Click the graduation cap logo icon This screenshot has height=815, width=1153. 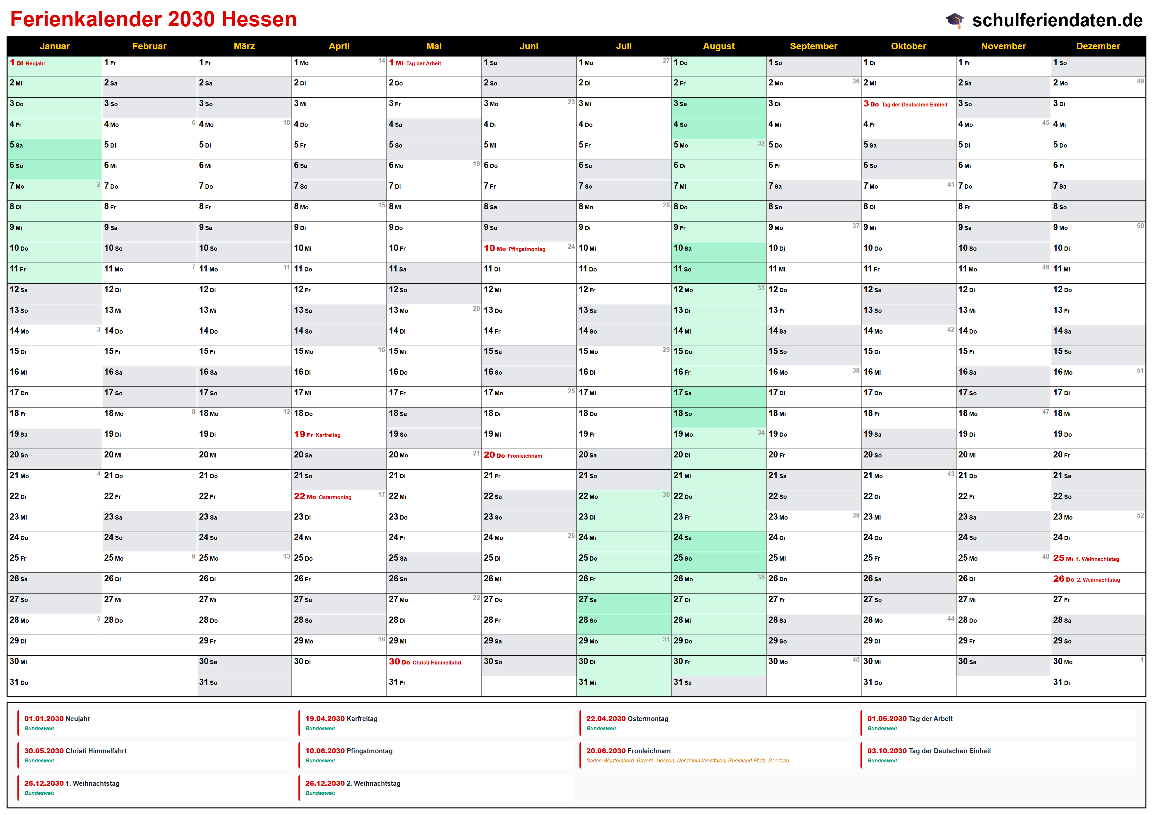coord(954,20)
